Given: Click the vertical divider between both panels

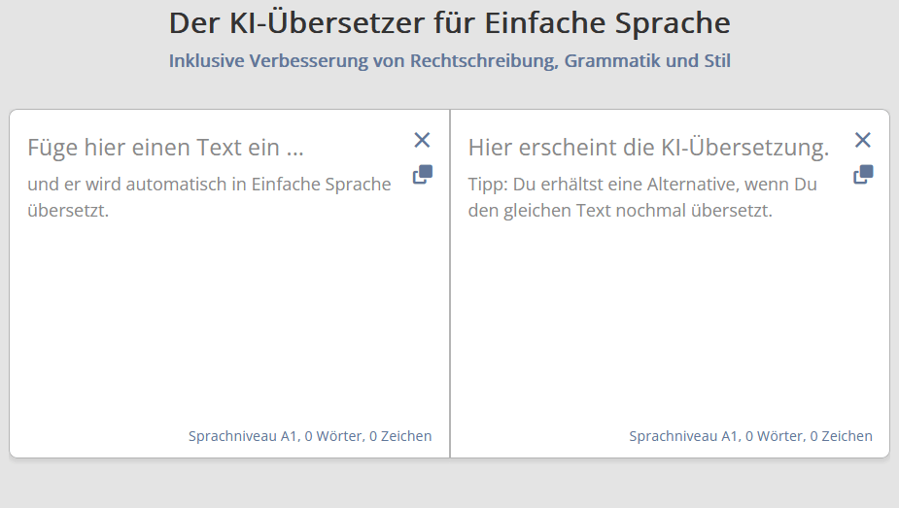Looking at the screenshot, I should click(x=450, y=282).
